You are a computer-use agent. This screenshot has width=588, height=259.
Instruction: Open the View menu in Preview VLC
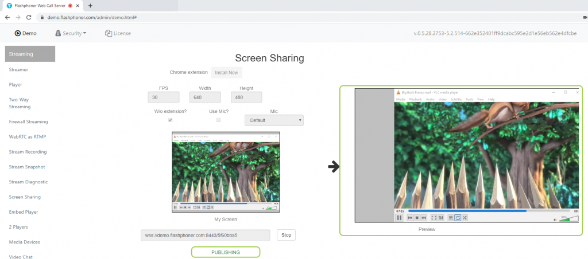(481, 99)
